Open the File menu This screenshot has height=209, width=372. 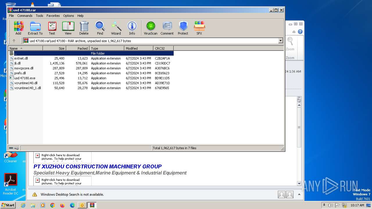point(11,16)
